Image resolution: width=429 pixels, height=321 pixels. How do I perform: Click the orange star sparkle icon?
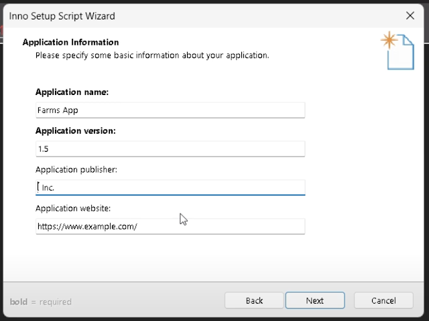(x=388, y=41)
